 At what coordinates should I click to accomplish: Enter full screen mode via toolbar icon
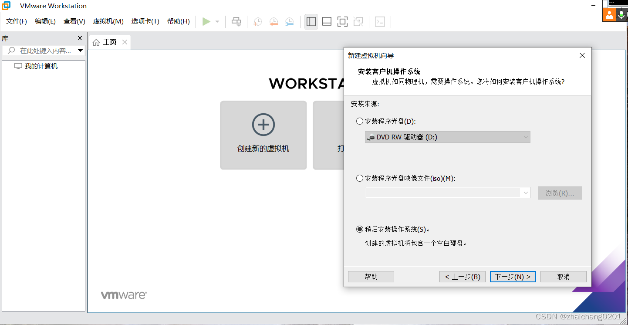pos(342,21)
